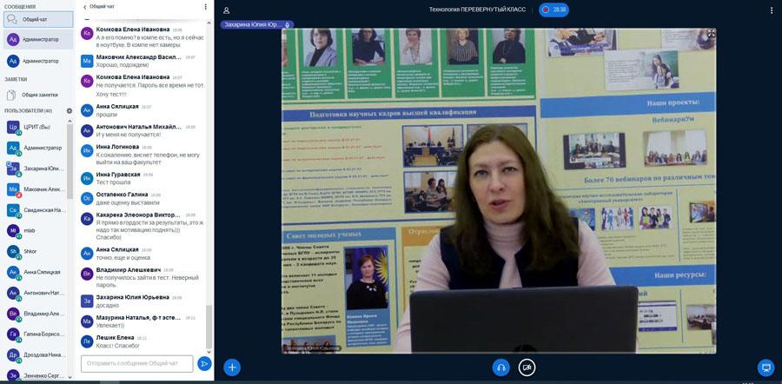Send message with the paper plane icon
Image resolution: width=782 pixels, height=384 pixels.
point(204,363)
